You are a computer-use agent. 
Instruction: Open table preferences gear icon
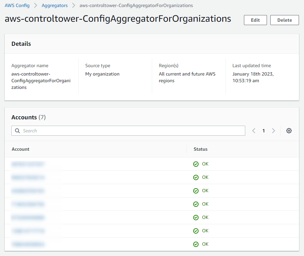click(x=289, y=131)
